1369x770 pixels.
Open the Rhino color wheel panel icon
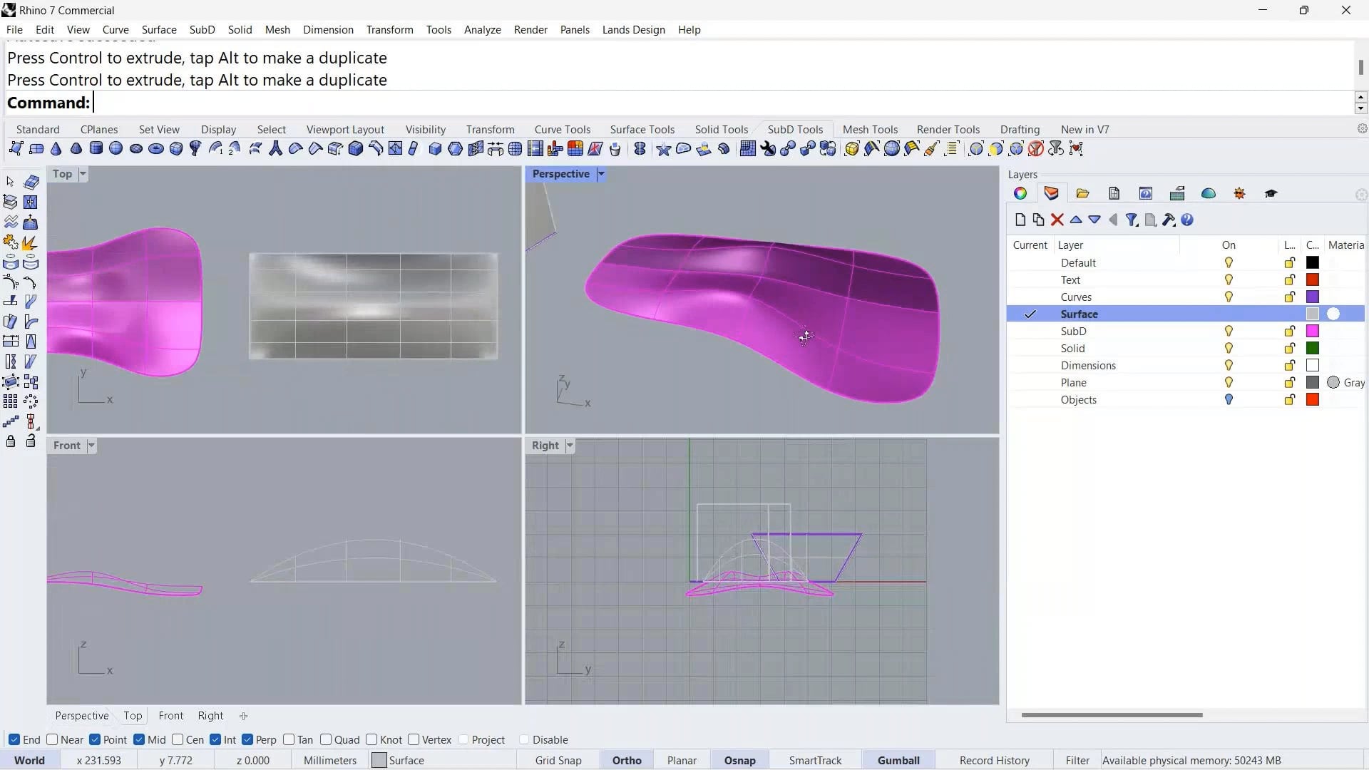(x=1020, y=192)
